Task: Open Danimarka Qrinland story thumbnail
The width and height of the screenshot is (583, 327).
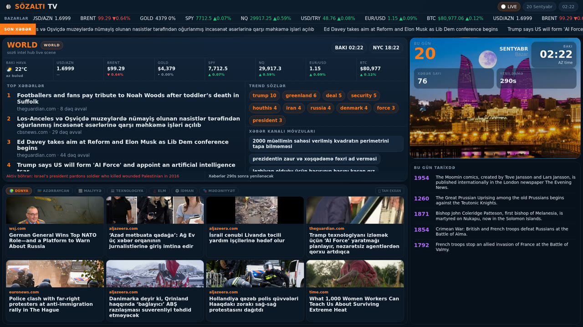Action: 155,273
